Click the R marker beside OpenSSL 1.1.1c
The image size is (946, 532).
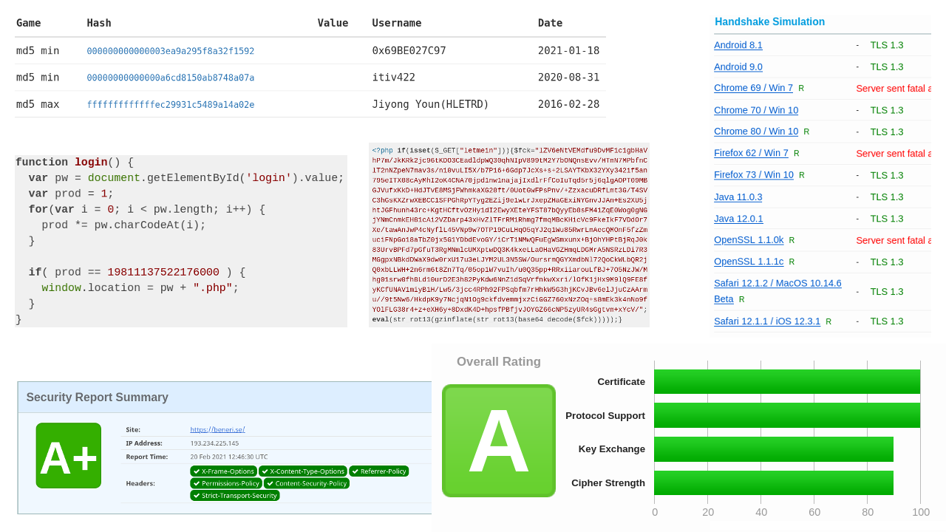[792, 262]
